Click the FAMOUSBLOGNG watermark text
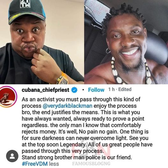Viewport: 168px width, 168px height. pyautogui.click(x=91, y=164)
